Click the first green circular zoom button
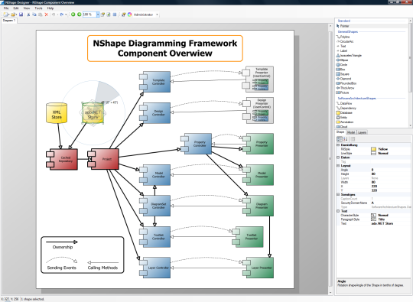The width and height of the screenshot is (413, 302). (x=73, y=15)
